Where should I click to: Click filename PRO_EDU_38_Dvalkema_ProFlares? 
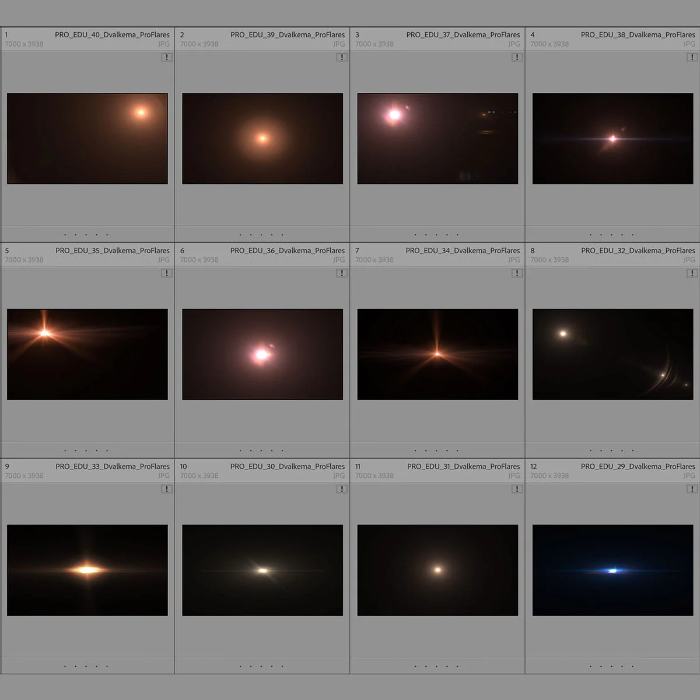[x=638, y=35]
